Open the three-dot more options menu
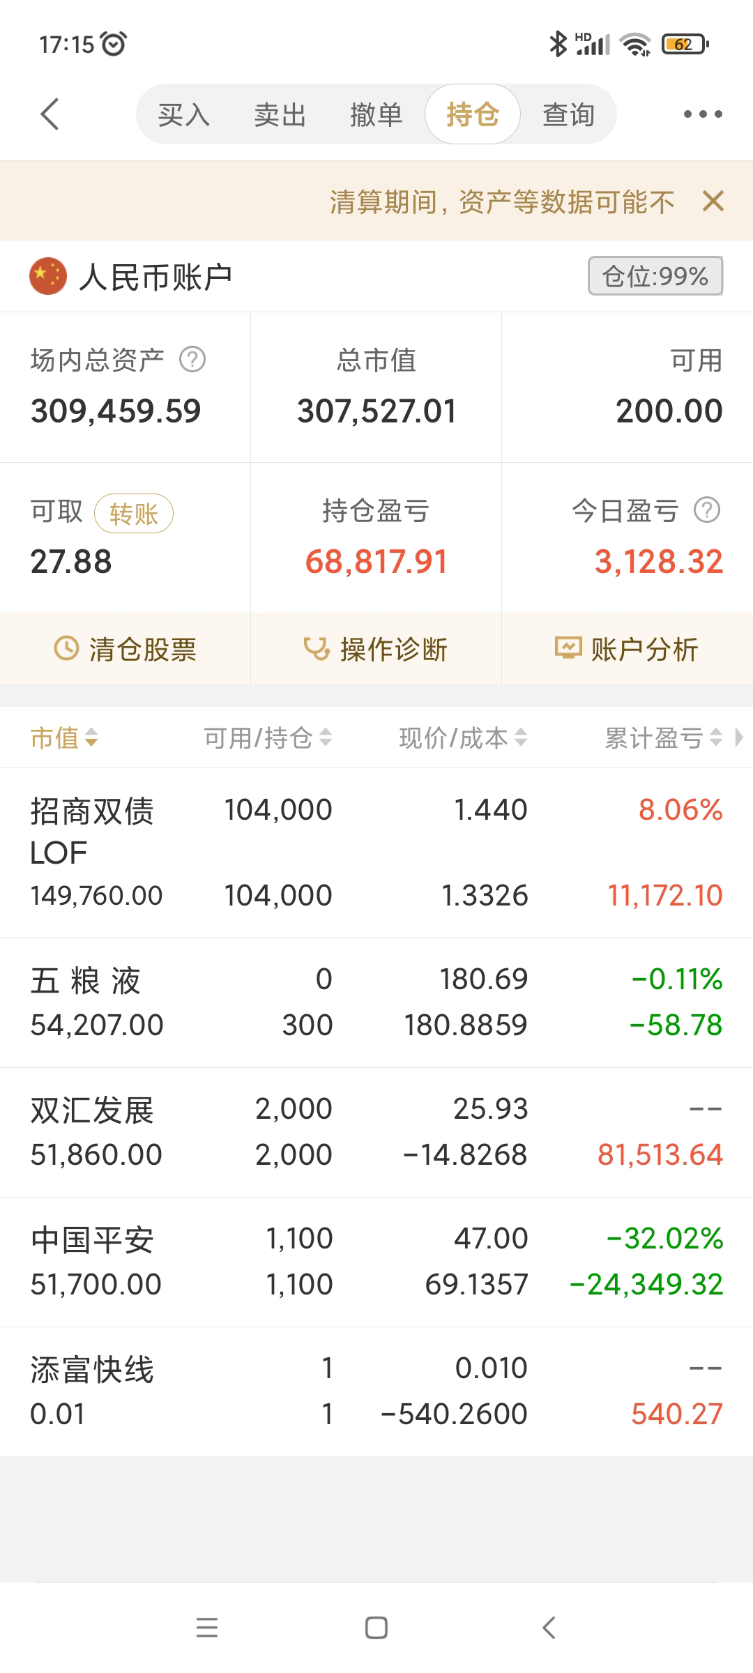 (x=703, y=114)
